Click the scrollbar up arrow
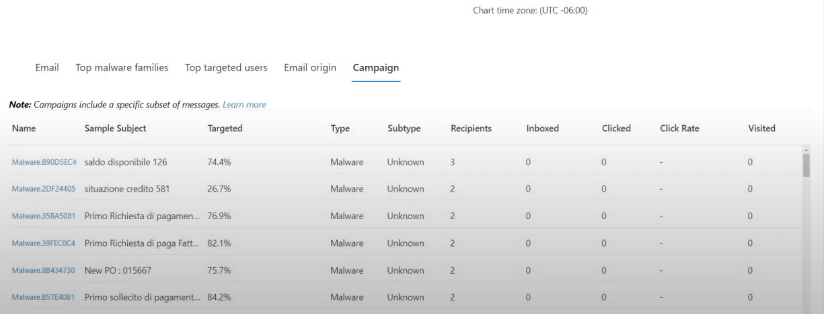Screen dimensions: 824x314 [x=807, y=149]
